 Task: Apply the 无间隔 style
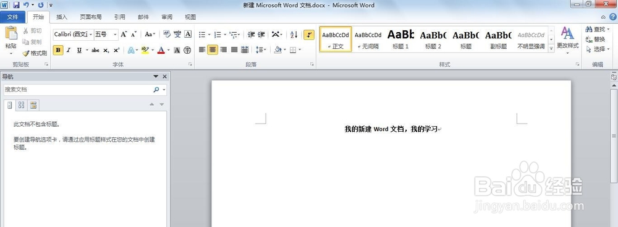[368, 39]
